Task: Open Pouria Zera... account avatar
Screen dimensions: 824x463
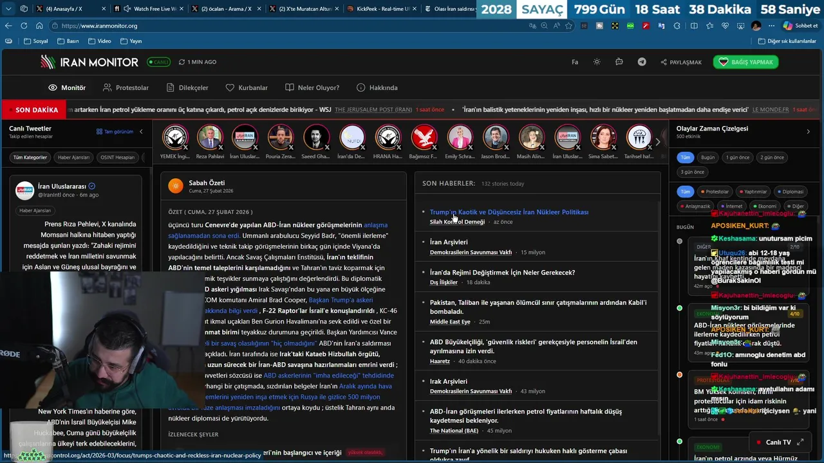Action: [281, 138]
